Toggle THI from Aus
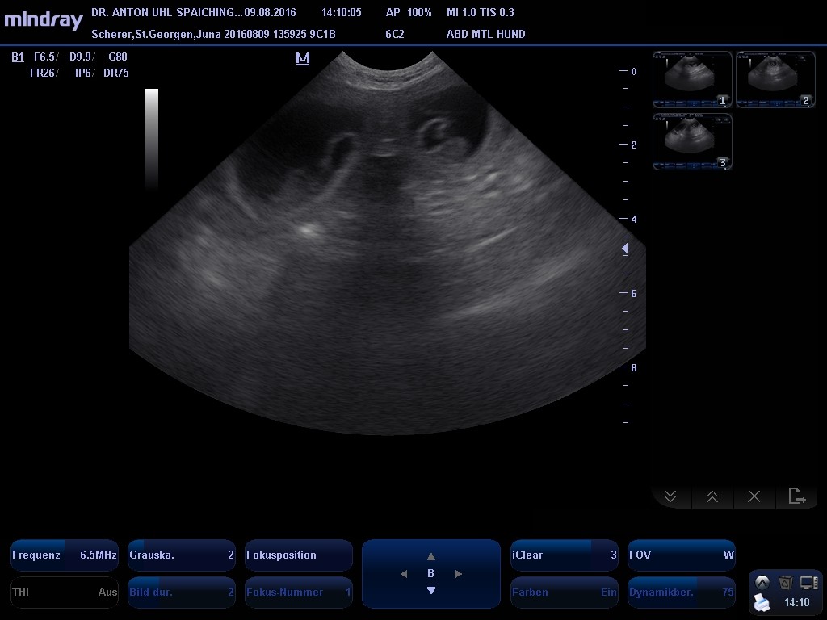 coord(65,592)
